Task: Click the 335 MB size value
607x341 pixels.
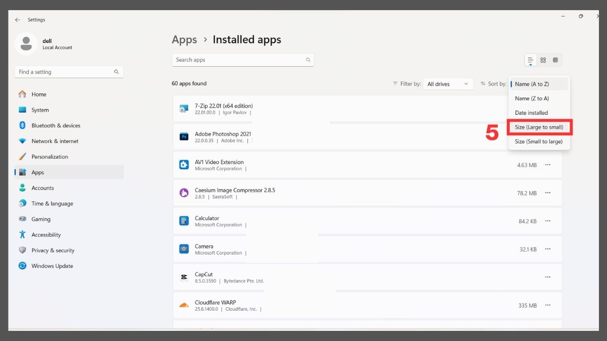Action: [x=528, y=306]
